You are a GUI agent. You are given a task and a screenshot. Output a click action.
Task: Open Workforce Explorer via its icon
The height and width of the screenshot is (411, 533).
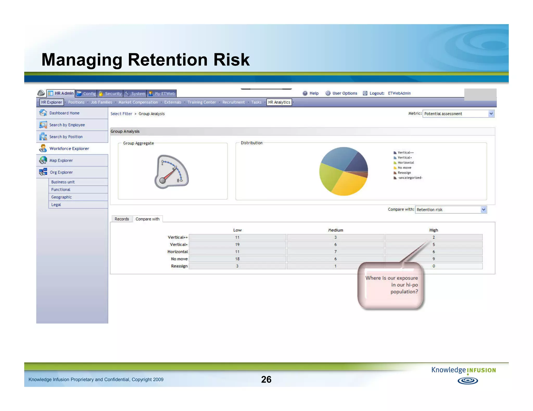(43, 148)
